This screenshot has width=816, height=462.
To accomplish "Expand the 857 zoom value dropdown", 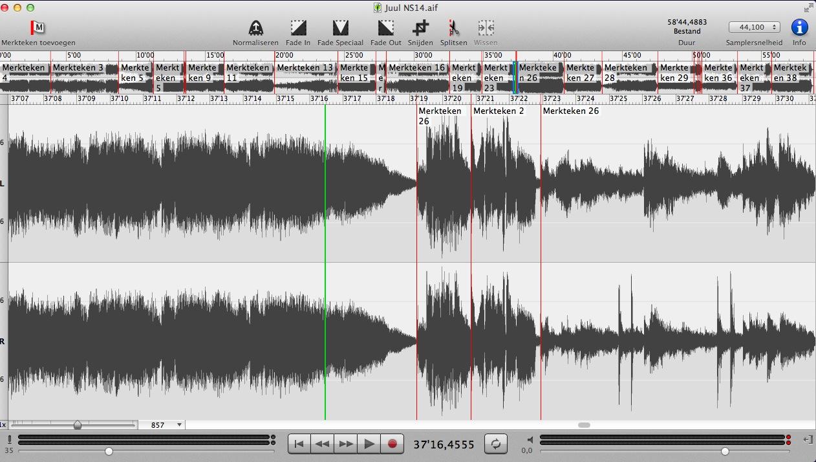I will (179, 425).
